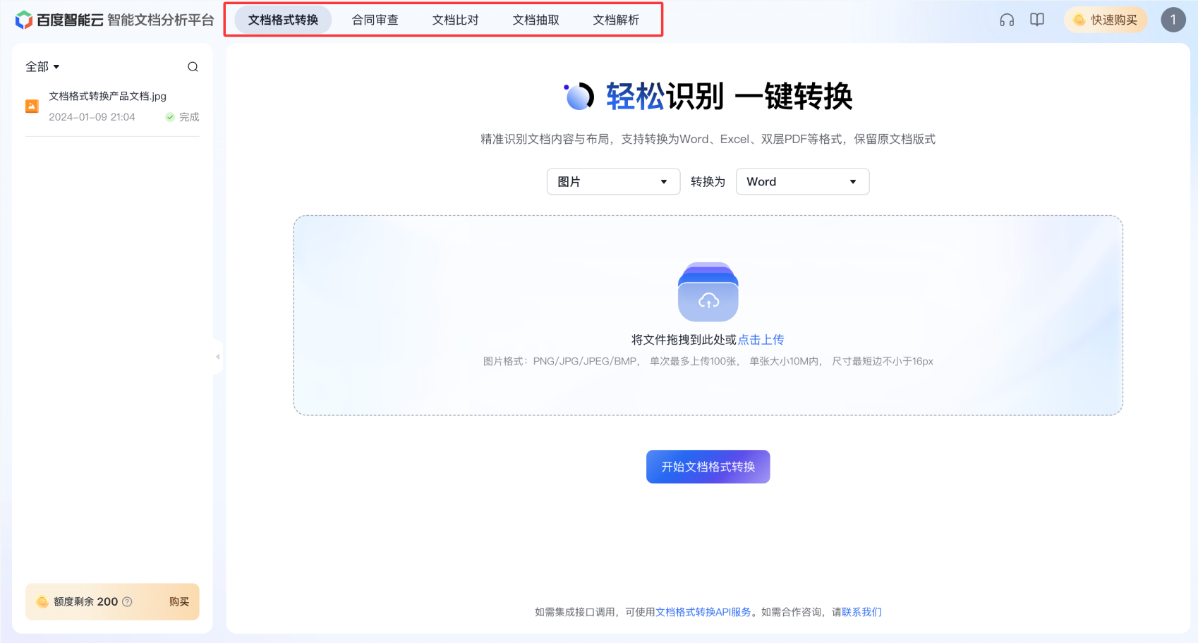
Task: Click the quota help question mark icon
Action: point(127,601)
